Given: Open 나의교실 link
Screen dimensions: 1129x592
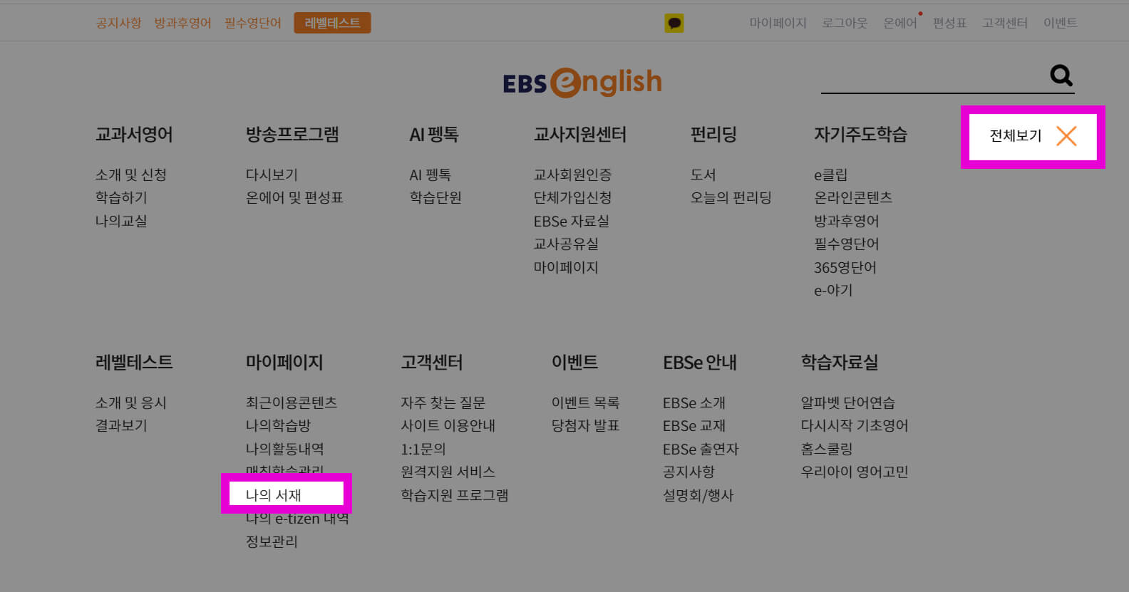Looking at the screenshot, I should pyautogui.click(x=121, y=221).
